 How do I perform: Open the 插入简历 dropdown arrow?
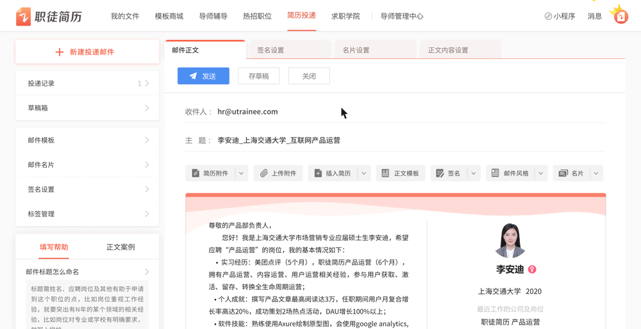pos(364,173)
